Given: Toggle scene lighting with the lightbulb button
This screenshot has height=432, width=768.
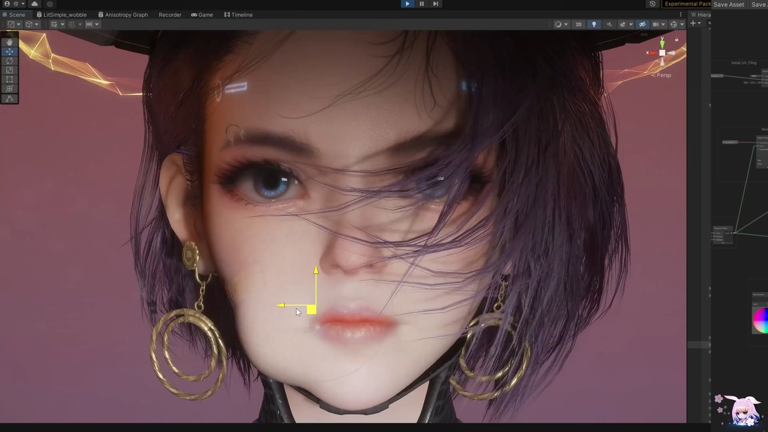Looking at the screenshot, I should coord(594,24).
